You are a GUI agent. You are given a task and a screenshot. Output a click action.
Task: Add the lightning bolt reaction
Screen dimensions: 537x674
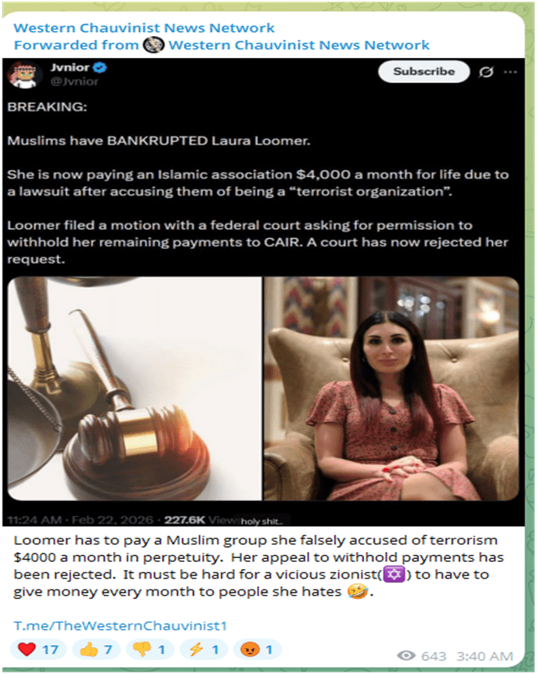click(204, 649)
